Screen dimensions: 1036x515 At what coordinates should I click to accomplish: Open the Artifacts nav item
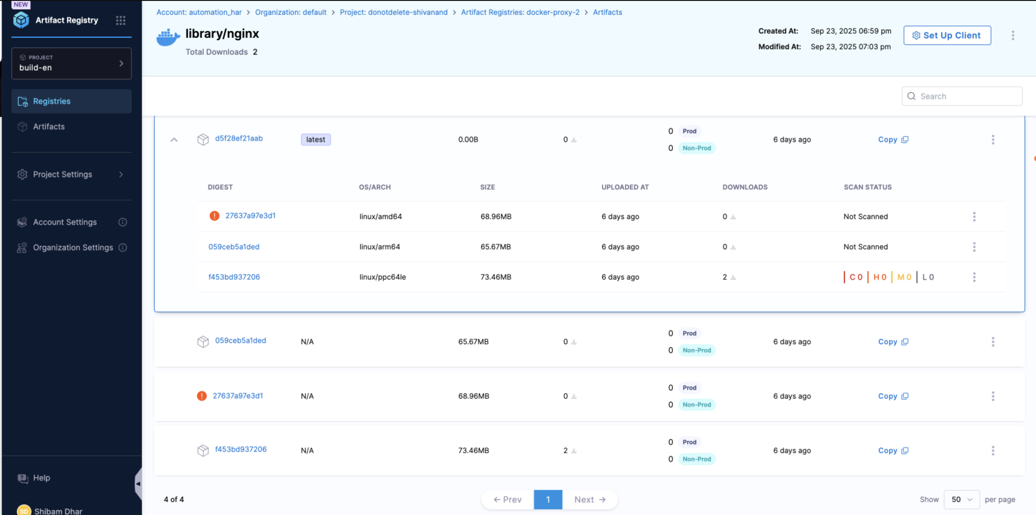point(49,127)
